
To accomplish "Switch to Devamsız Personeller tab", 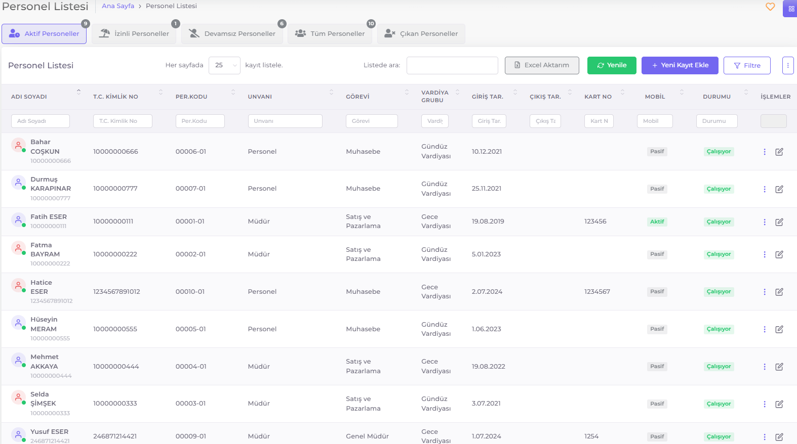I will (x=232, y=34).
